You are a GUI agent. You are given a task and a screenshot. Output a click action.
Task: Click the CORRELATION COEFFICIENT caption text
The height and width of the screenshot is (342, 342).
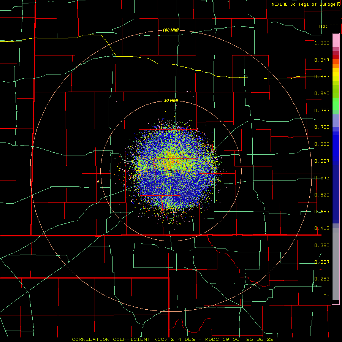click(111, 339)
